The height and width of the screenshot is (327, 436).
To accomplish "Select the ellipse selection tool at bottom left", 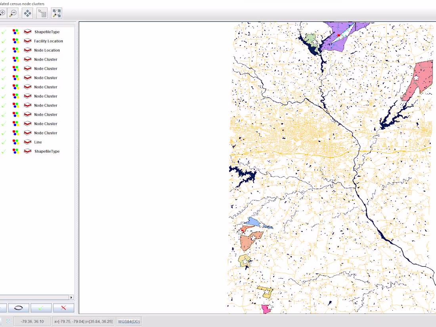I will click(x=18, y=308).
